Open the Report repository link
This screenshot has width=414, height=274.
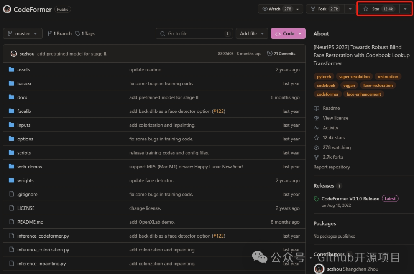click(332, 167)
